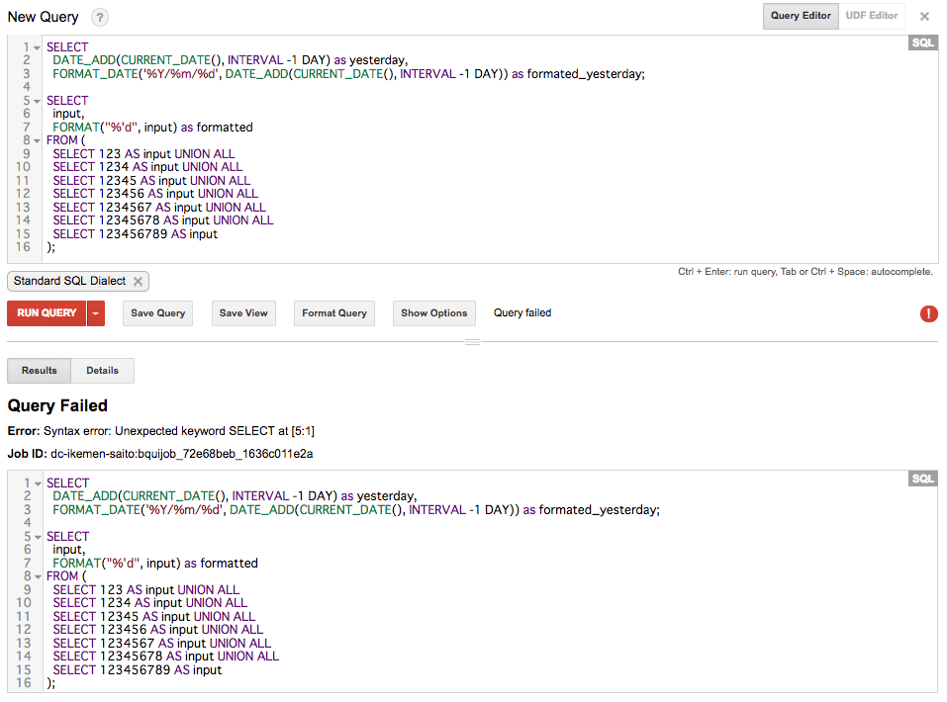The width and height of the screenshot is (947, 702).
Task: Click the red error exclamation icon
Action: [x=928, y=313]
